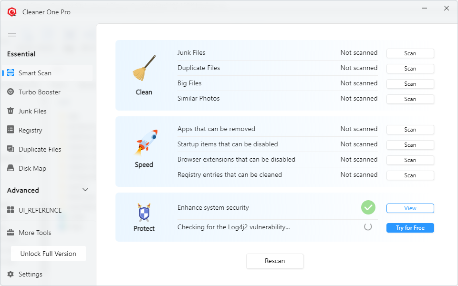This screenshot has width=458, height=286.
Task: Click the hamburger menu icon
Action: 12,35
